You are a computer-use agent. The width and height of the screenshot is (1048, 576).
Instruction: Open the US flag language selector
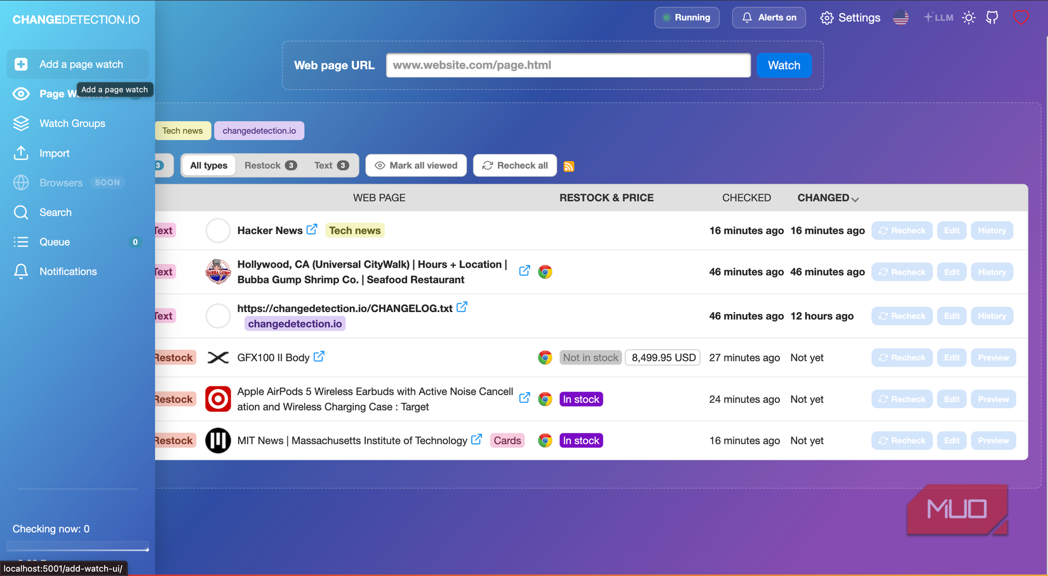point(901,18)
